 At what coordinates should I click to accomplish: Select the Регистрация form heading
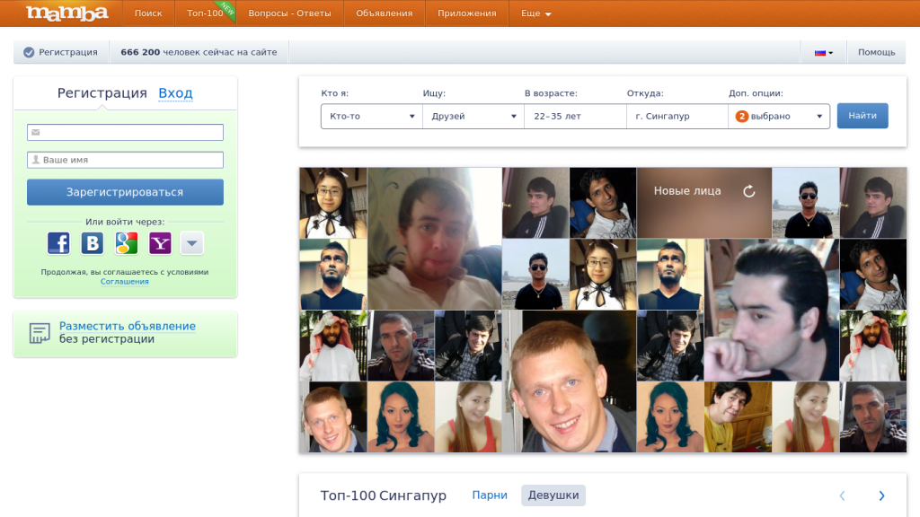click(102, 93)
